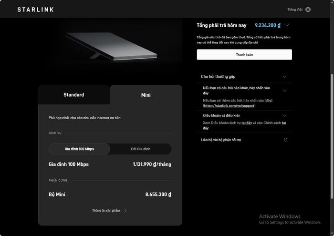Image resolution: width=334 pixels, height=236 pixels.
Task: Switch to Gói Gia đình service option
Action: point(141,149)
